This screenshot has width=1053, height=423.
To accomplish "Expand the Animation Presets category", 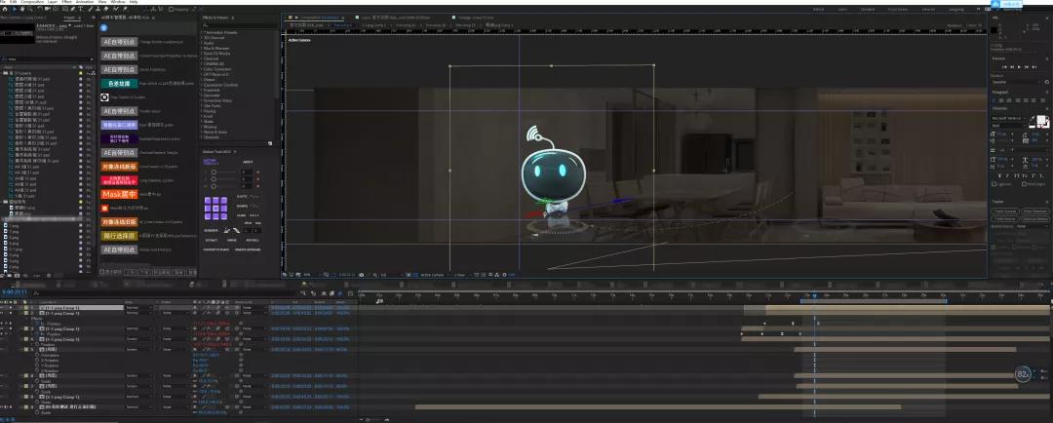I will 202,32.
